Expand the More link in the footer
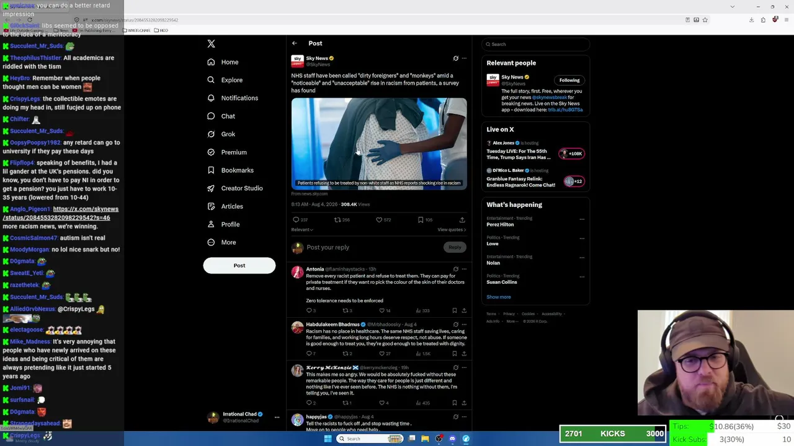 tap(512, 321)
